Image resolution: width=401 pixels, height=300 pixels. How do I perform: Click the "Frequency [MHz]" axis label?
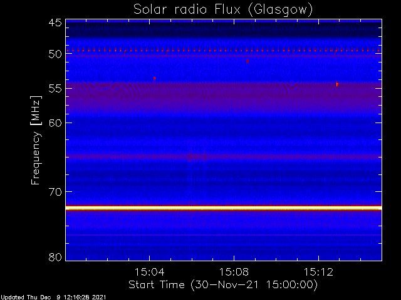coord(36,140)
